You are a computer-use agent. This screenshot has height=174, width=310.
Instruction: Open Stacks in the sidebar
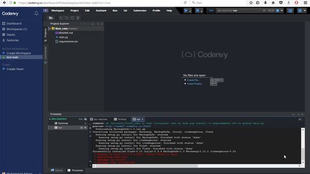coord(11,35)
